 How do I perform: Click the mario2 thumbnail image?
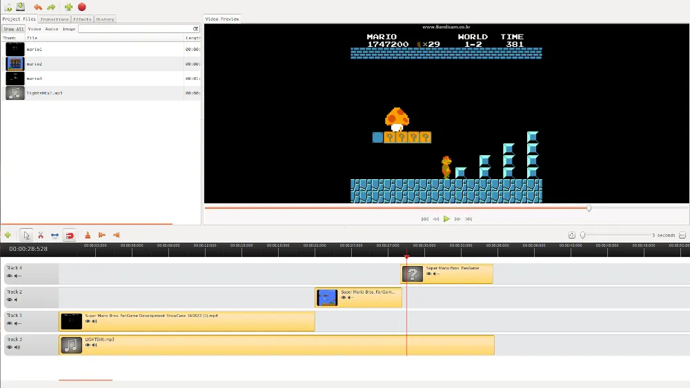click(x=15, y=63)
